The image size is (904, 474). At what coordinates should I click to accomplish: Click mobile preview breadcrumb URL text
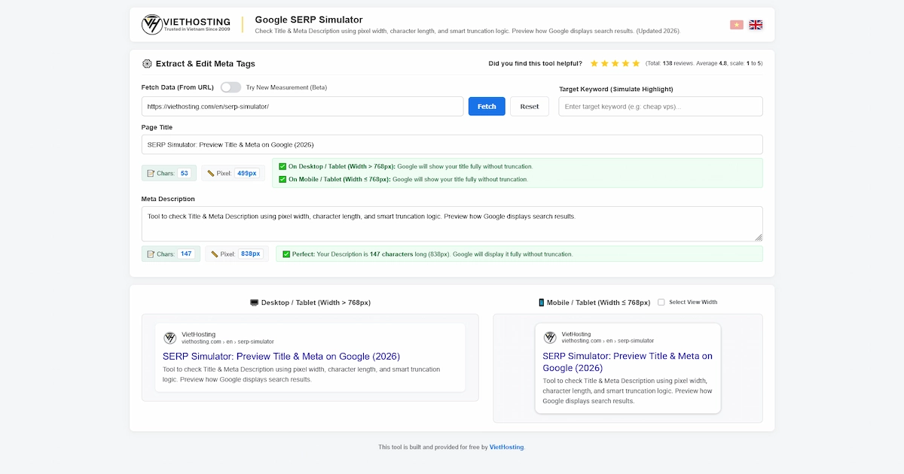(x=607, y=341)
